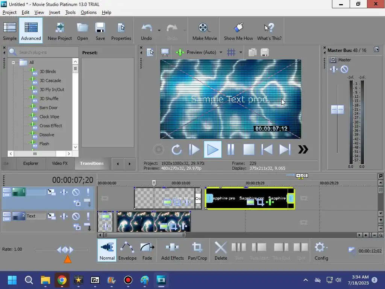385x289 pixels.
Task: Expand the overlays grid dropdown arrow
Action: (x=241, y=52)
